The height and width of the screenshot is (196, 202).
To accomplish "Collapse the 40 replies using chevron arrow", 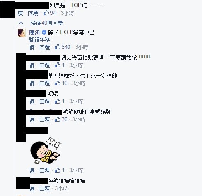I will click(x=21, y=23).
